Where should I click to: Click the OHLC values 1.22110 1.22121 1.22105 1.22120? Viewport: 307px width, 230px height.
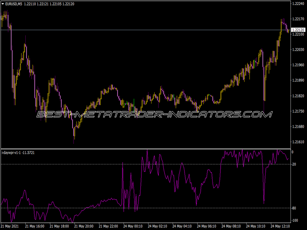(49, 4)
